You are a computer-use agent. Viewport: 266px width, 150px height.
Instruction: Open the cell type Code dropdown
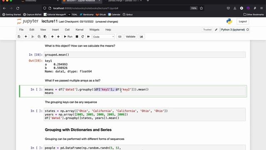pos(103,37)
